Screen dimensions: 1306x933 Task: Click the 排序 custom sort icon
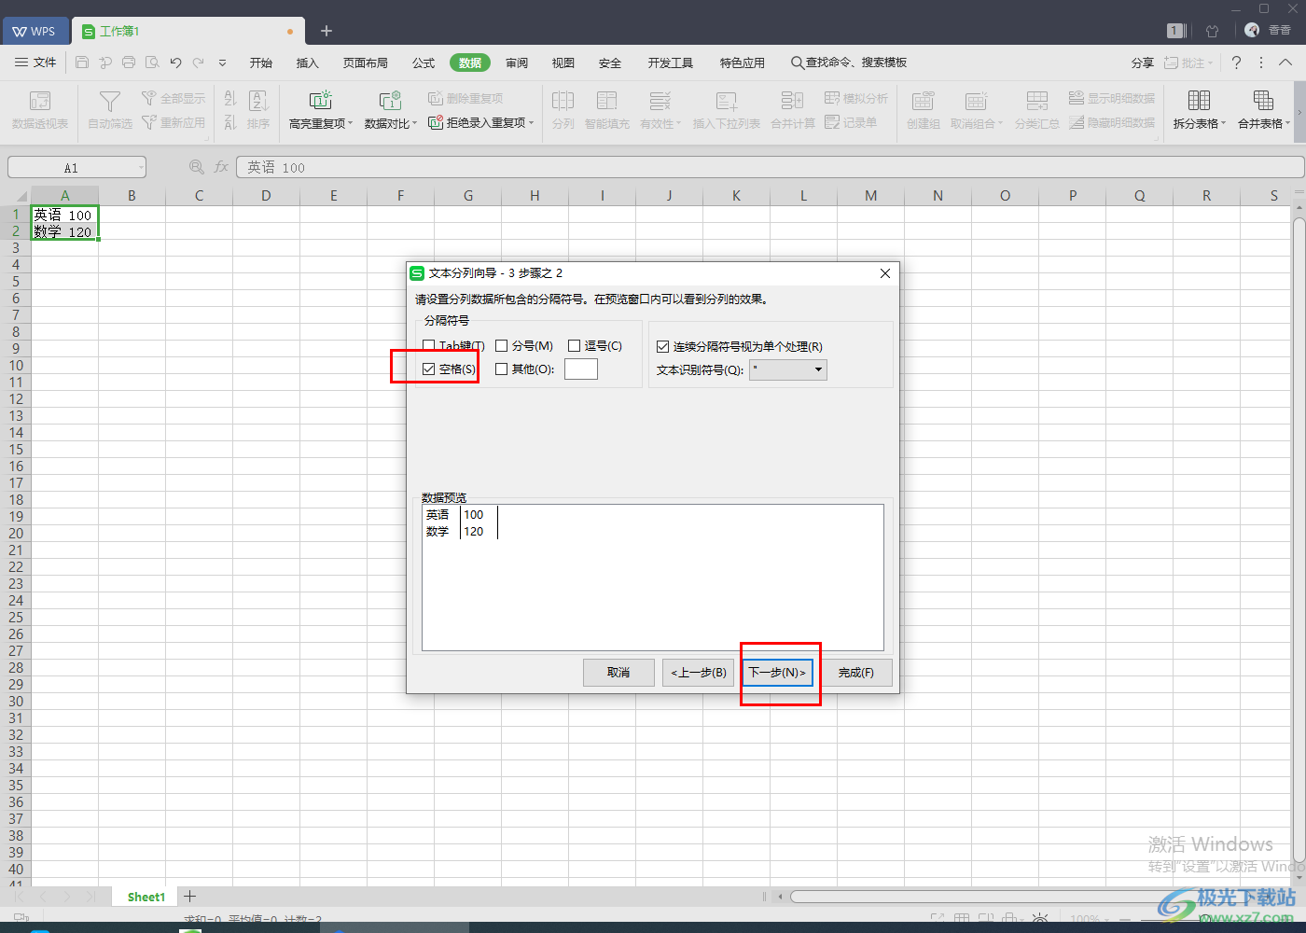pos(259,101)
